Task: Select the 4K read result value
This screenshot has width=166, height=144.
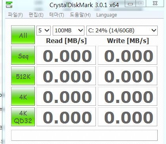Action: 66,96
